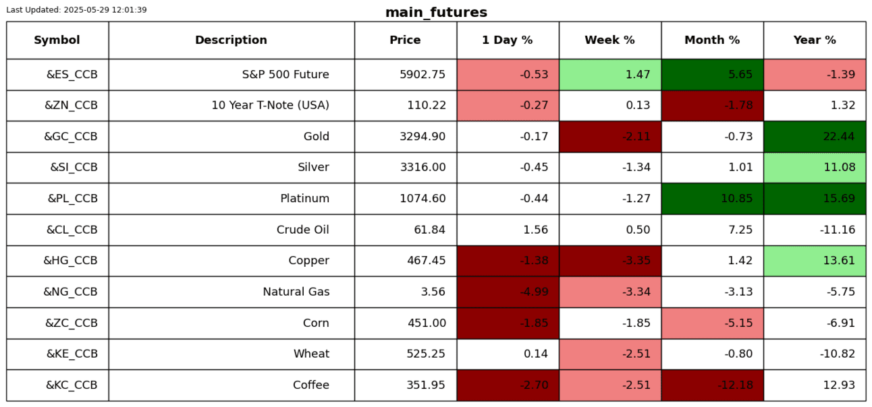Screen dimensions: 872x407
Task: Select the Week % column header
Action: pos(609,40)
